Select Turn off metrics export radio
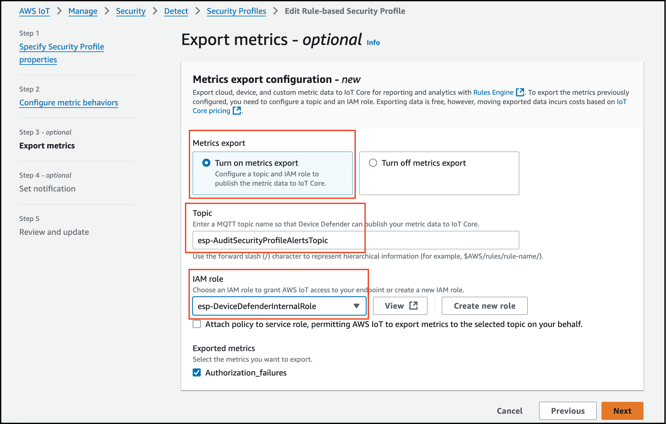 pyautogui.click(x=373, y=163)
